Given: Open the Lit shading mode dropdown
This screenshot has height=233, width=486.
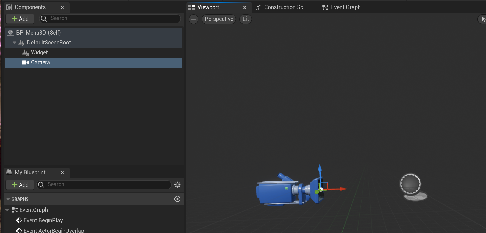Looking at the screenshot, I should 245,19.
